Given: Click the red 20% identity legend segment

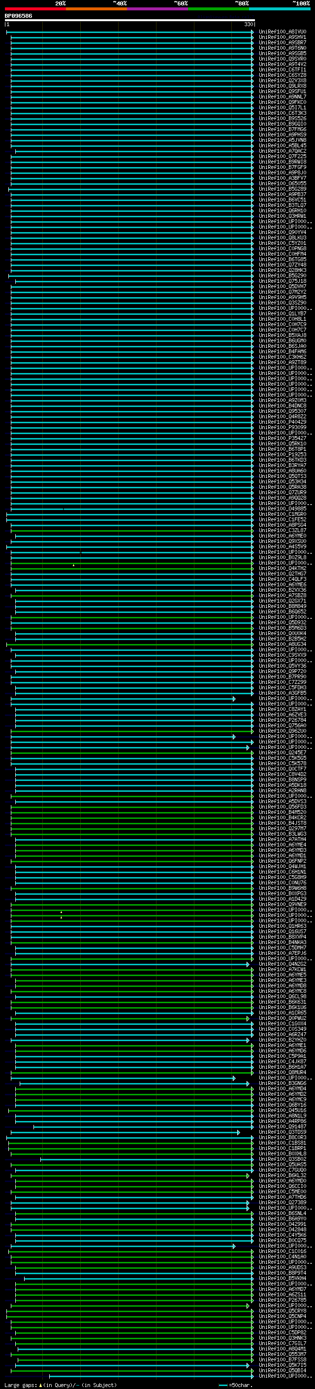Looking at the screenshot, I should point(35,9).
